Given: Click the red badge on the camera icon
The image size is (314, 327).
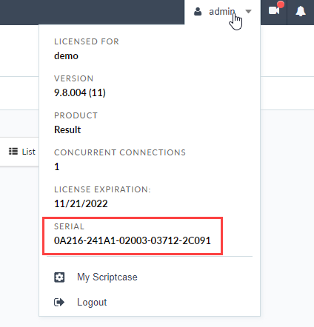Looking at the screenshot, I should tap(281, 4).
